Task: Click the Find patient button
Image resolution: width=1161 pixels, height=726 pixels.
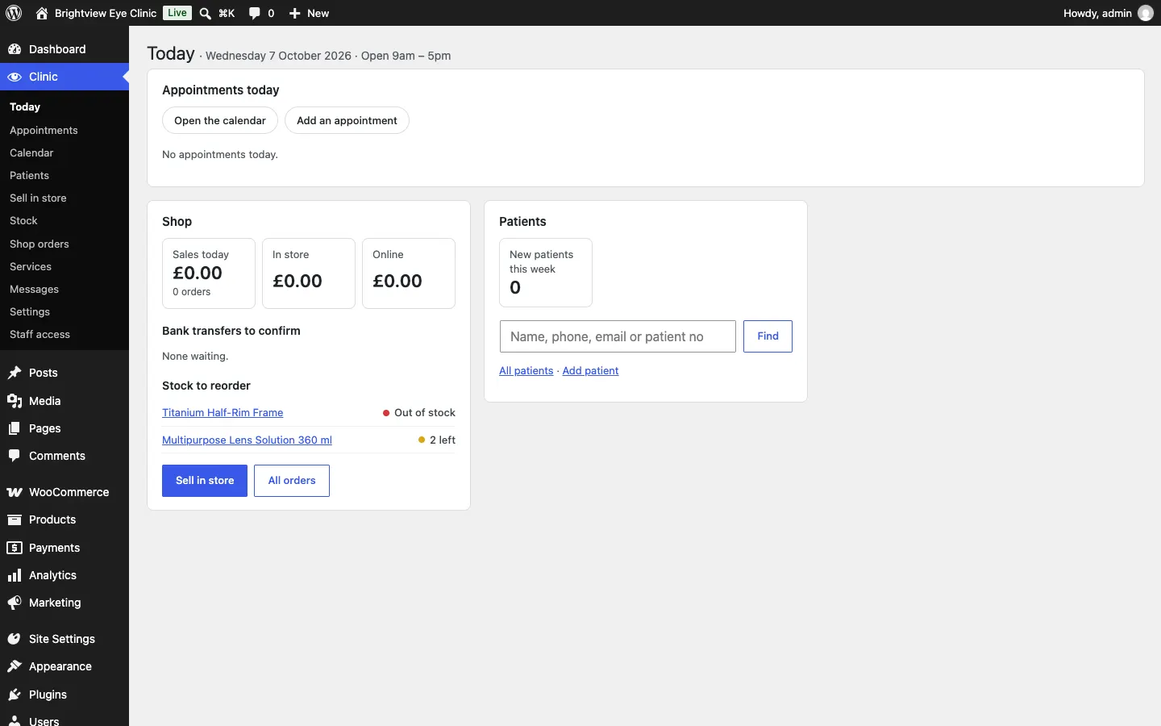Action: [x=768, y=336]
